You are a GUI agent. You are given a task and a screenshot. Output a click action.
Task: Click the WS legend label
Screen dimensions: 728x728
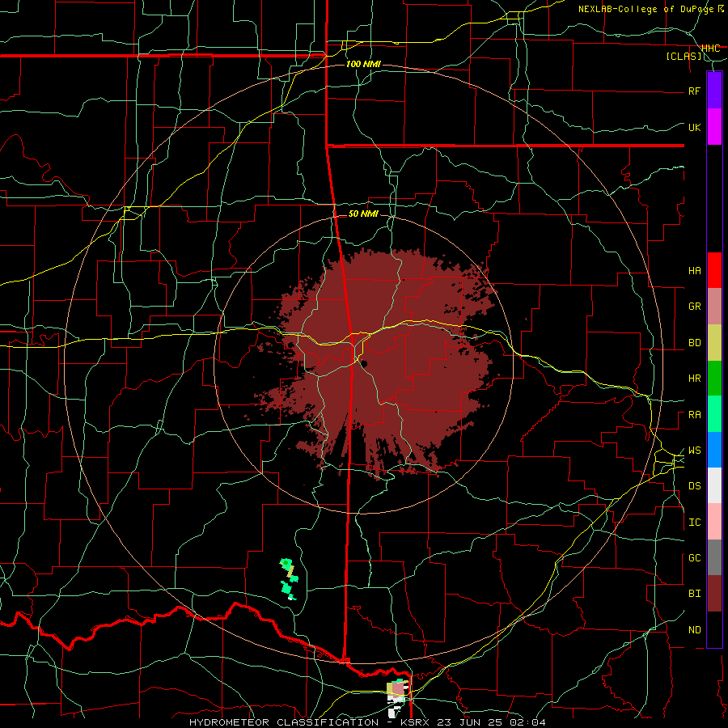[x=694, y=451]
